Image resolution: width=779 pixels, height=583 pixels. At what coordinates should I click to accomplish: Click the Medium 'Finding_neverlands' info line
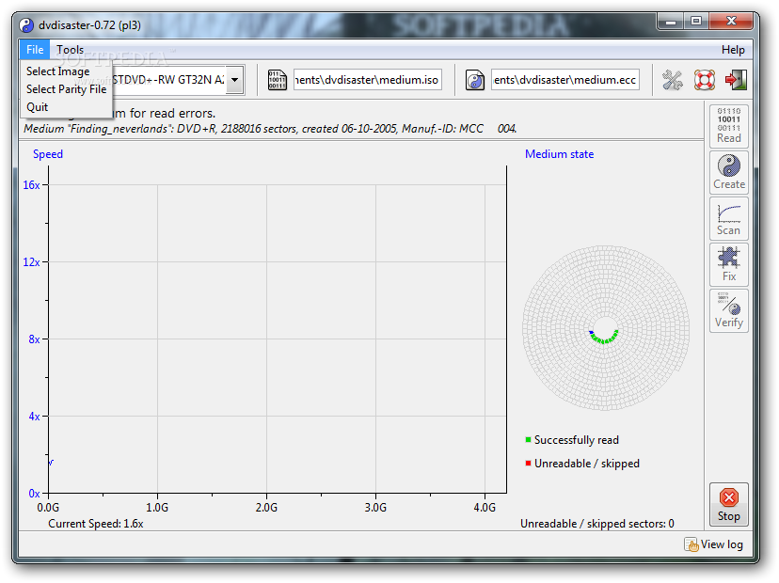(x=270, y=129)
